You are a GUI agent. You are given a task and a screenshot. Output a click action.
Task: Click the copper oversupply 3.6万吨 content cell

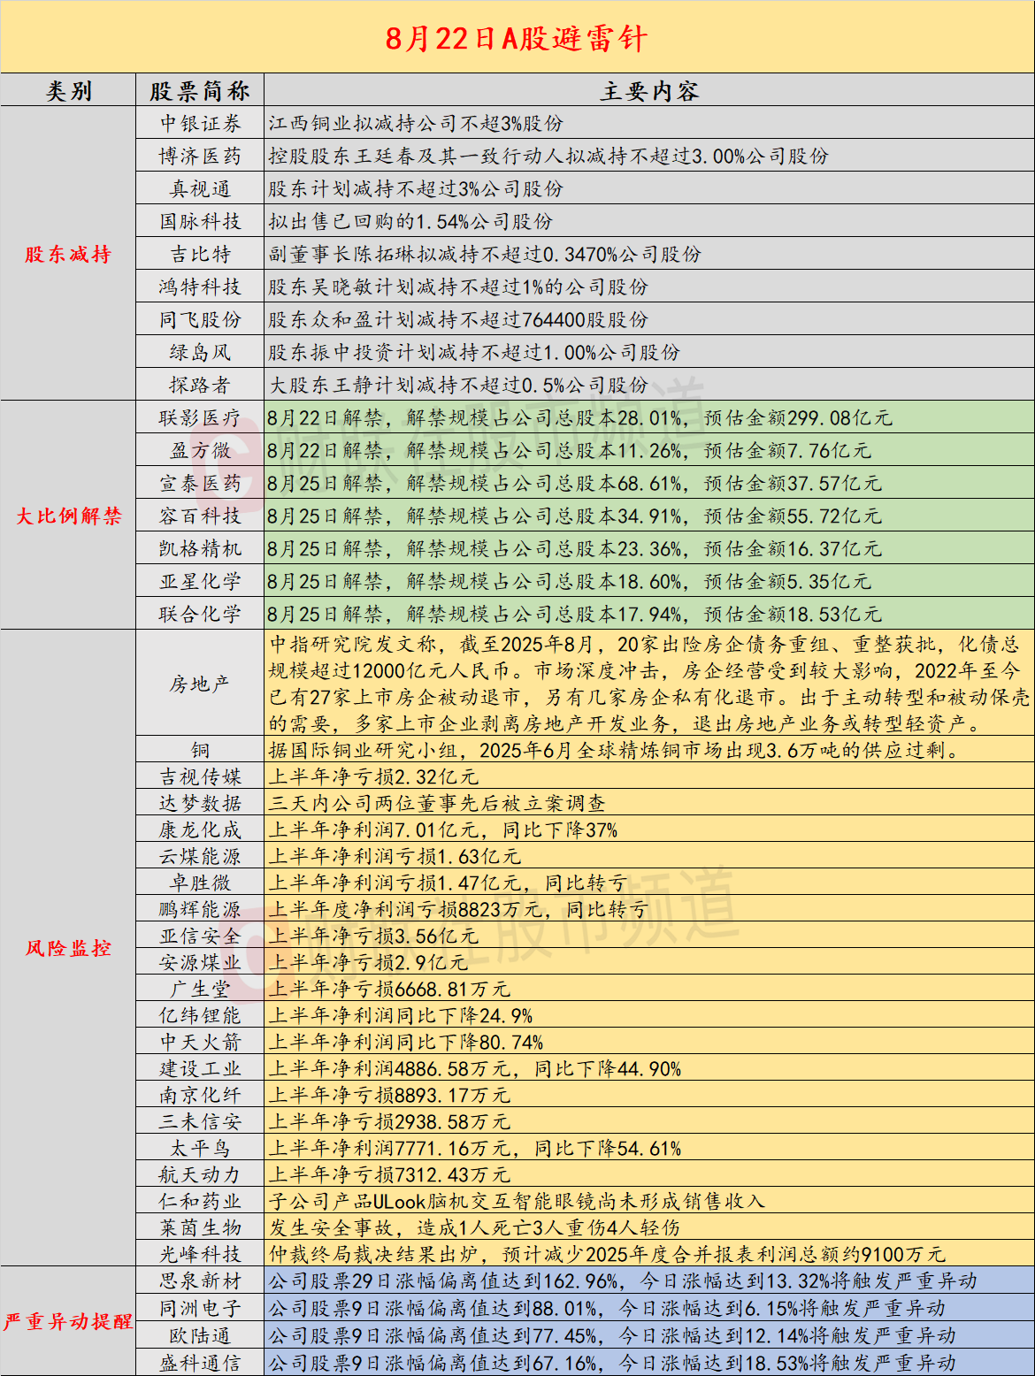(x=649, y=750)
